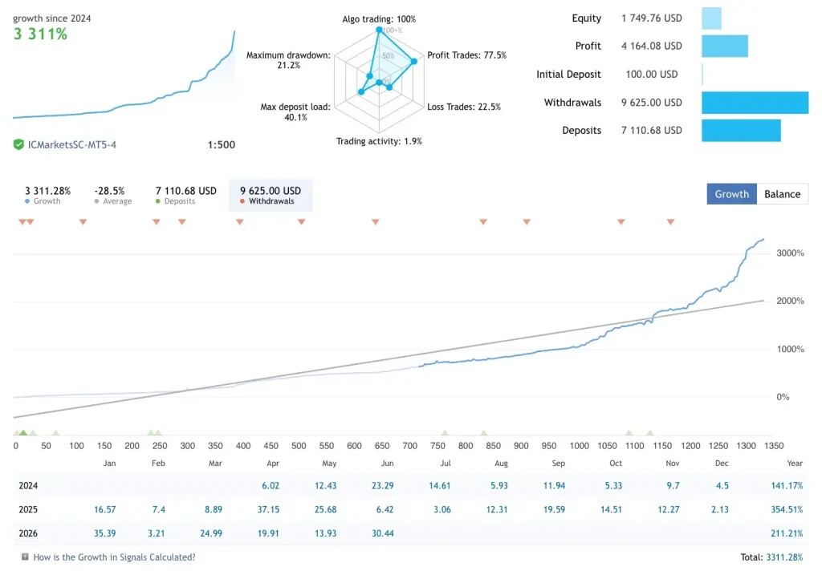The image size is (822, 571).
Task: Select the 2026 January value 35.39
Action: [x=104, y=533]
